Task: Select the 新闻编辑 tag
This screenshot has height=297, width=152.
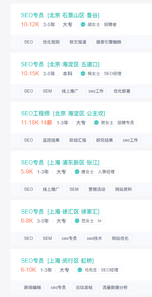Action: [33, 288]
